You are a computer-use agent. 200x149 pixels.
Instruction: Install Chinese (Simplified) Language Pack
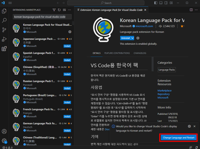pyautogui.click(x=67, y=74)
